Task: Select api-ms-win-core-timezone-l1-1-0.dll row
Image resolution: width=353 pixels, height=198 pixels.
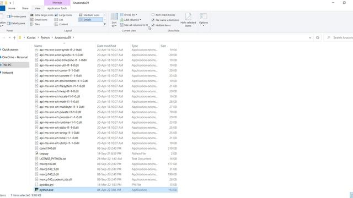Action: pyautogui.click(x=106, y=60)
